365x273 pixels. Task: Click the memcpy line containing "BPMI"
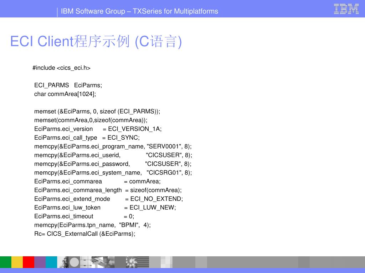tap(92, 225)
